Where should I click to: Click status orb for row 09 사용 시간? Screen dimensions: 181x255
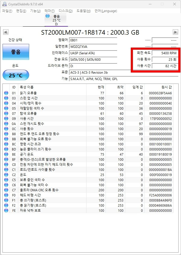click(6, 118)
